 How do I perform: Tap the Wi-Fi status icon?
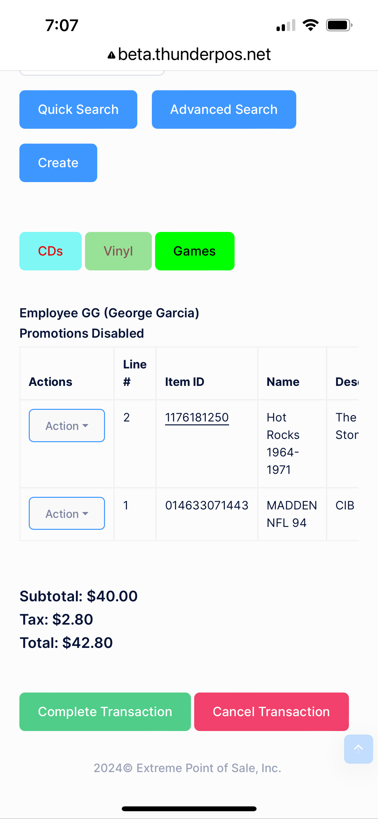tap(310, 25)
